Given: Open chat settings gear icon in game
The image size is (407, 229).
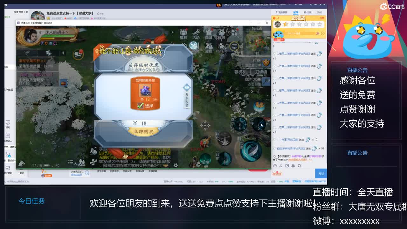Looking at the screenshot, I should [176, 165].
